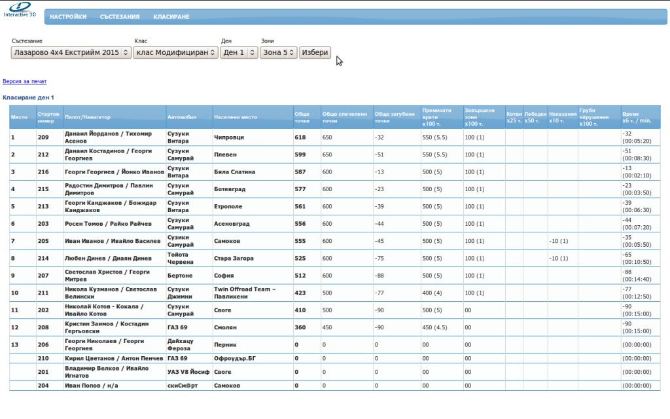The image size is (670, 419).
Task: Expand the Клас class dropdown
Action: point(175,52)
